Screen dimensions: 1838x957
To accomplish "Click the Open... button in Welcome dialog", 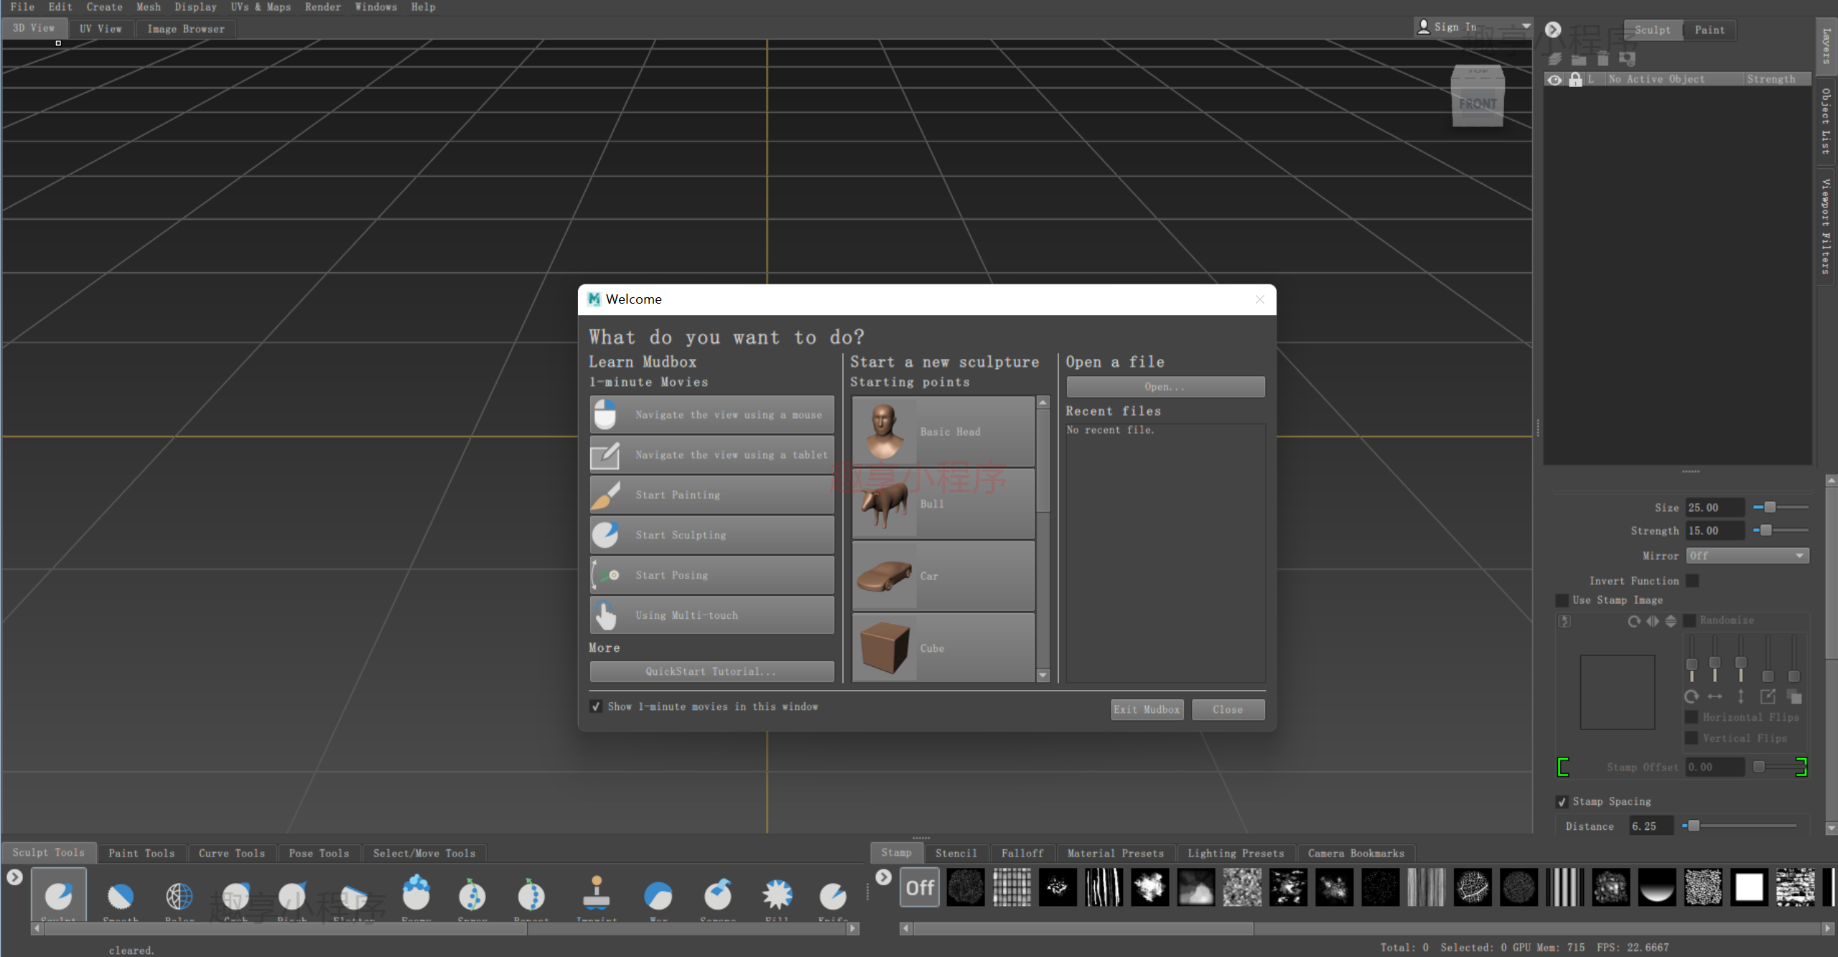I will click(1165, 387).
